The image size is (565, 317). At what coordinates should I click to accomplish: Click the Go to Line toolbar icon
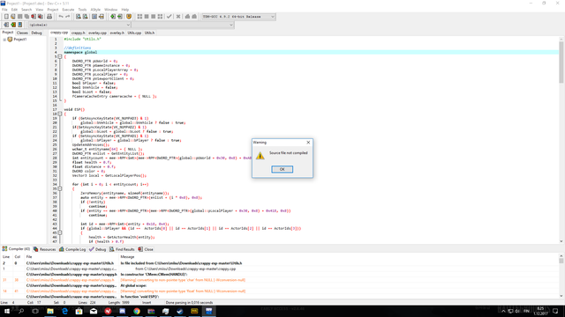(102, 17)
